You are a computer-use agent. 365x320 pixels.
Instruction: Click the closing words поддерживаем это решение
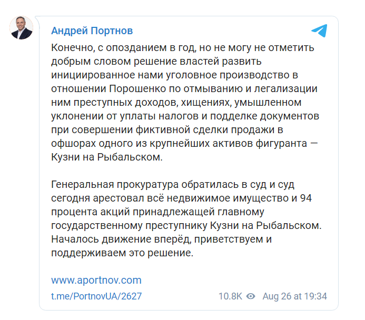pos(123,253)
